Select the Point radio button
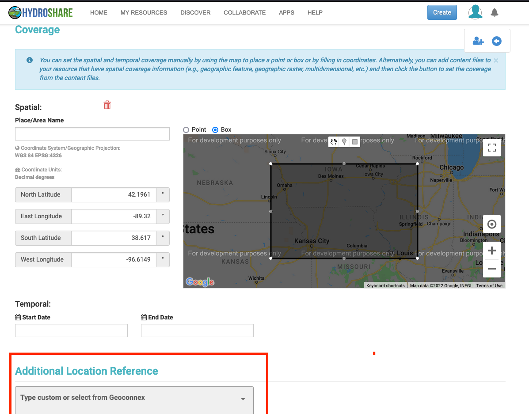The image size is (529, 414). [185, 129]
